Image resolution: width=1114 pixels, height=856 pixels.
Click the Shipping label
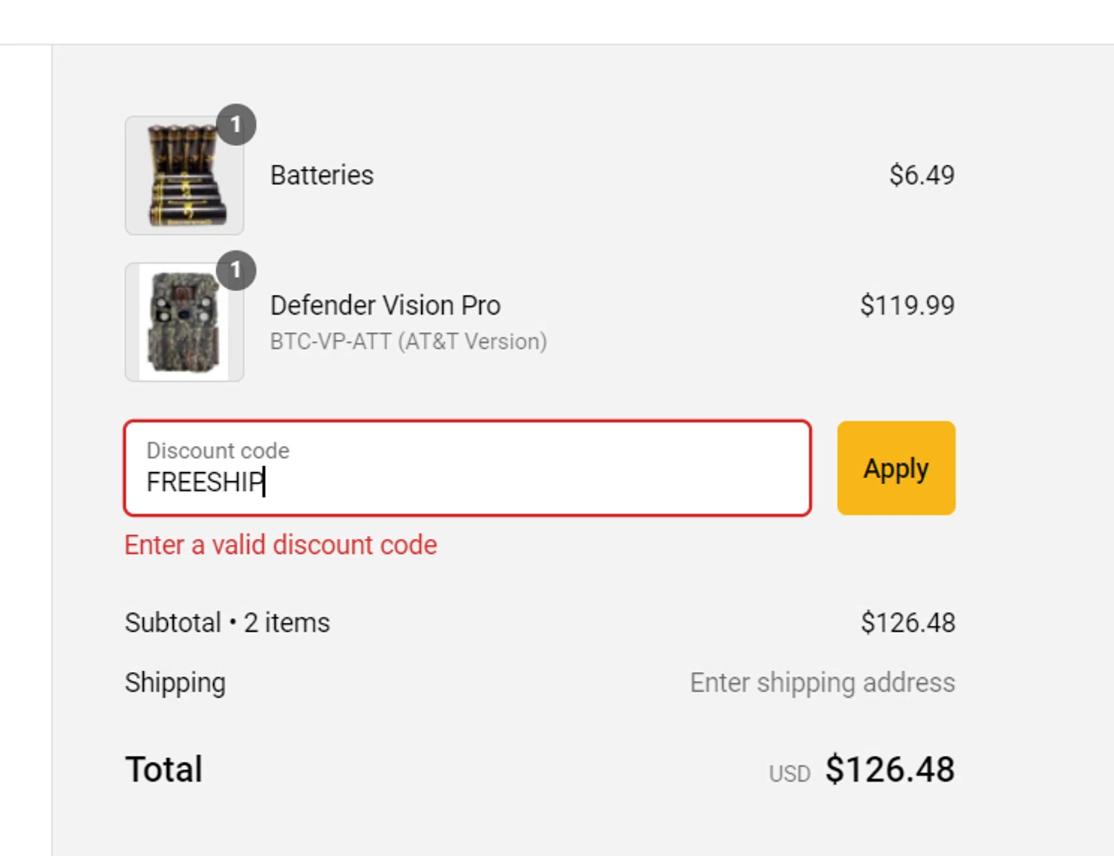pos(175,682)
